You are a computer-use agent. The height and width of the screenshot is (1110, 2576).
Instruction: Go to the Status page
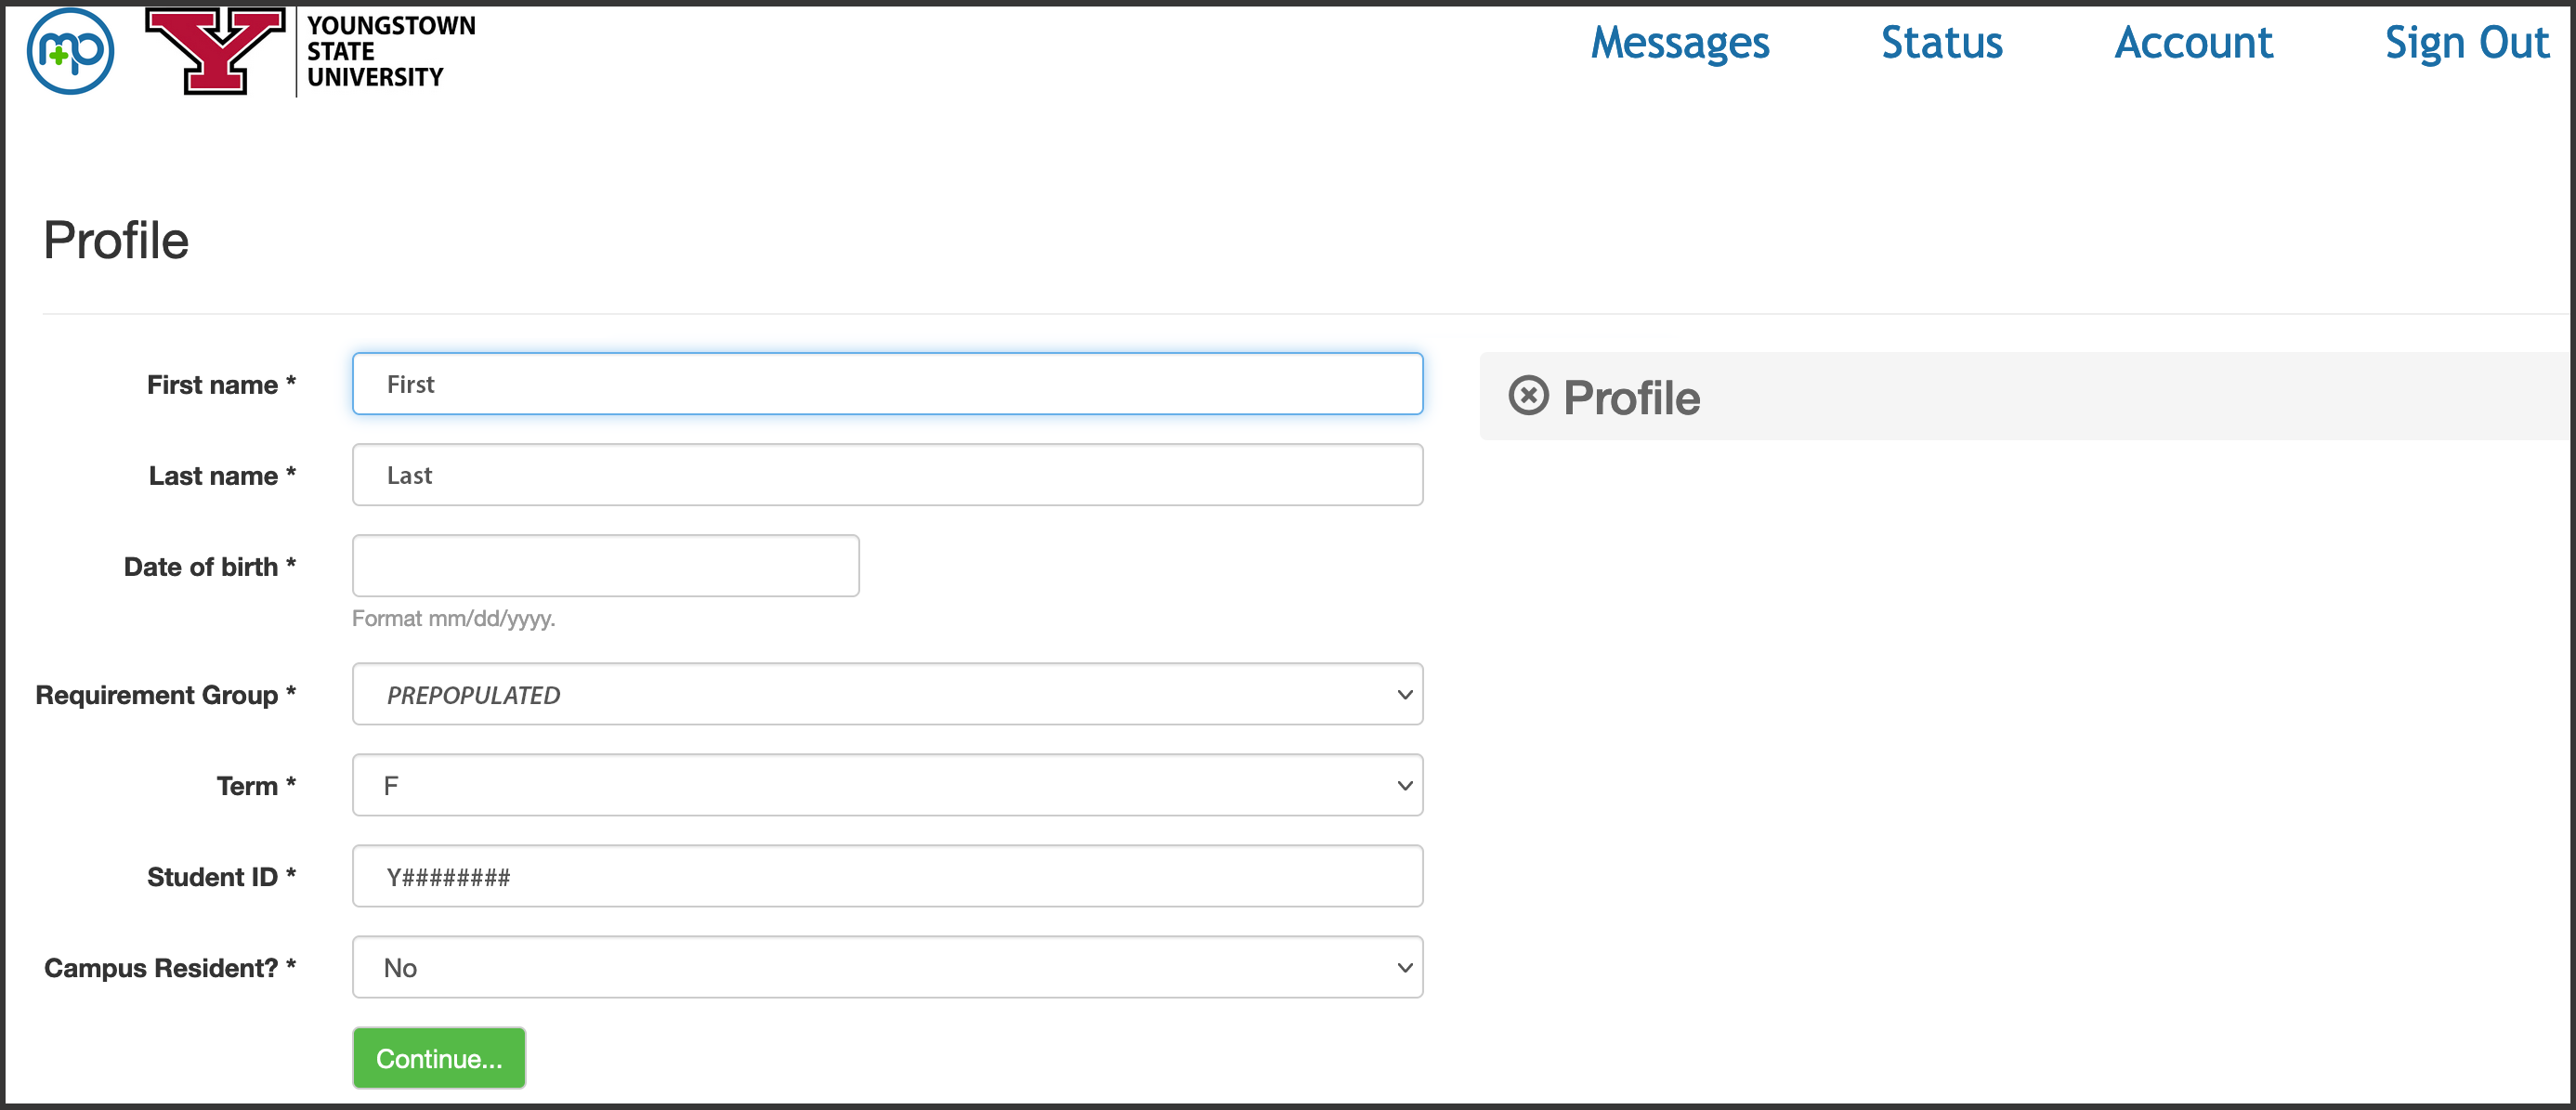point(1942,43)
